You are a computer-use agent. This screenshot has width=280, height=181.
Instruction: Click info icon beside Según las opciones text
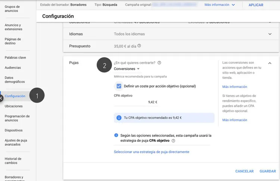tap(116, 135)
